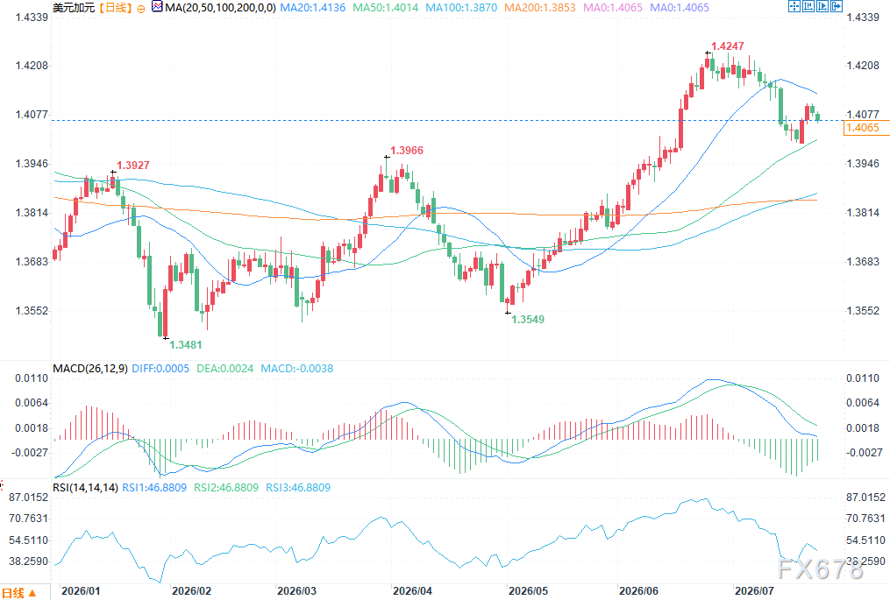Click the 2026/04 date on timeline axis
The width and height of the screenshot is (890, 600).
412,591
